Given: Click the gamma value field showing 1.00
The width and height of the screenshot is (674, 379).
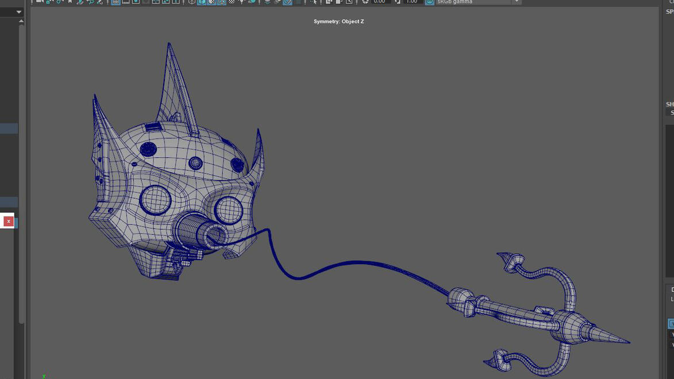Looking at the screenshot, I should (x=411, y=2).
